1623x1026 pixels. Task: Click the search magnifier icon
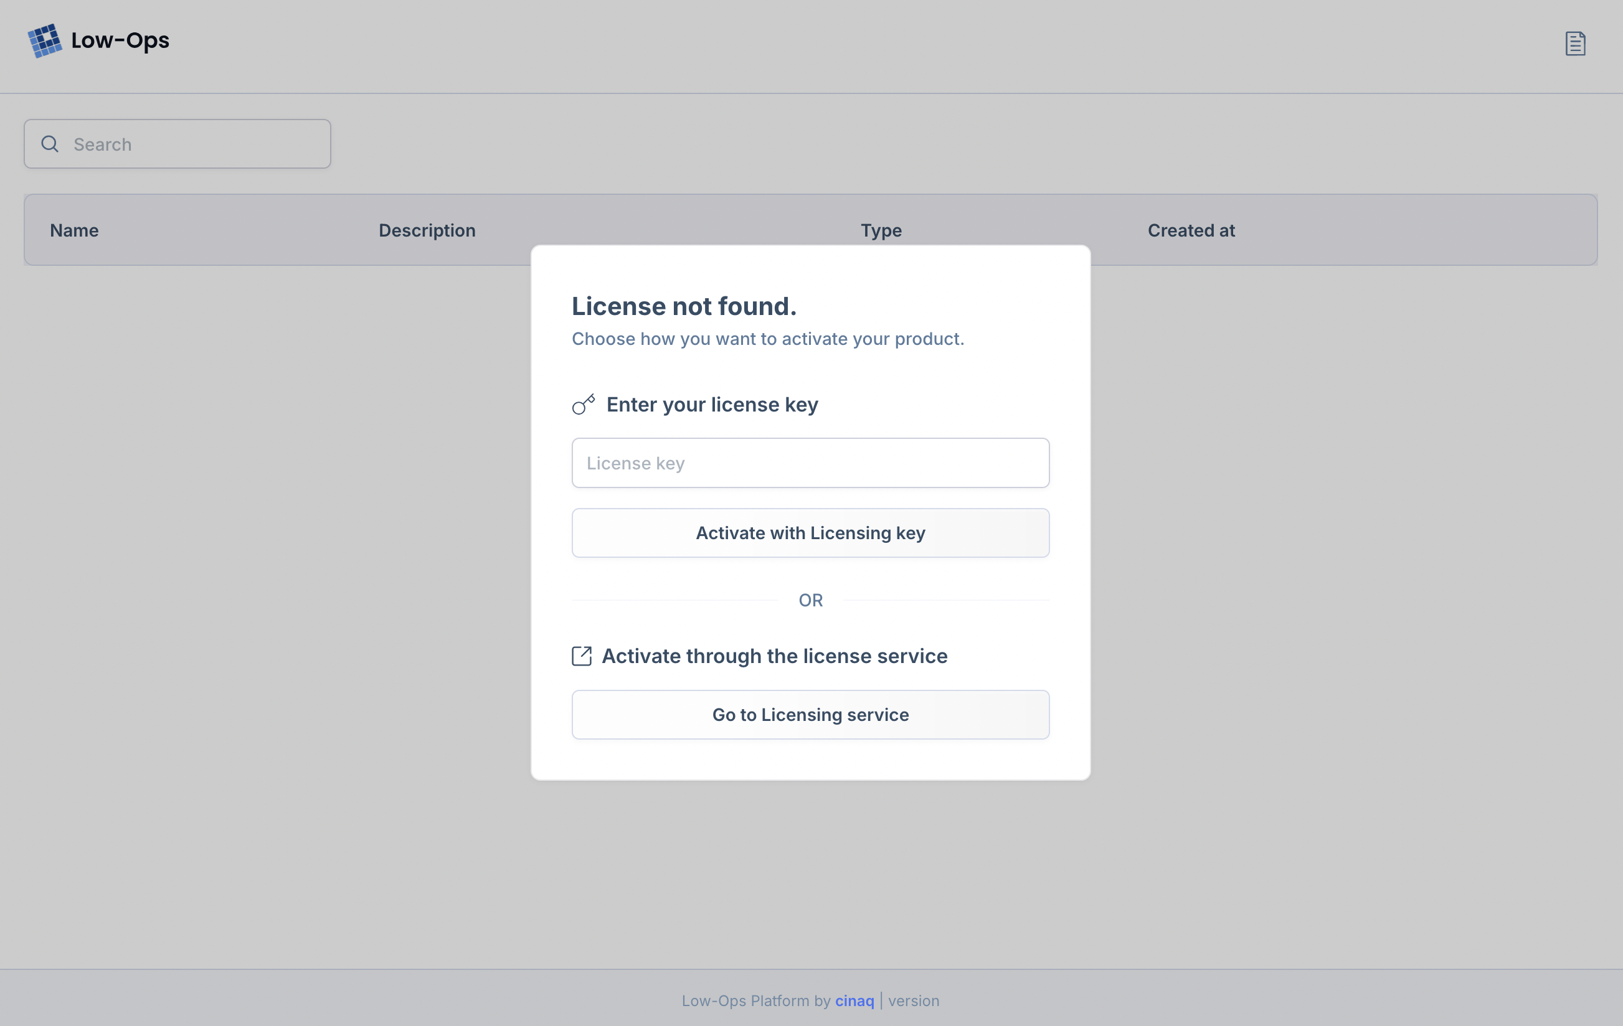pyautogui.click(x=50, y=144)
